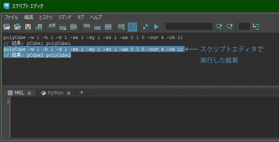Click Save Script to Shelf icon
This screenshot has width=279, height=142.
[x=39, y=27]
